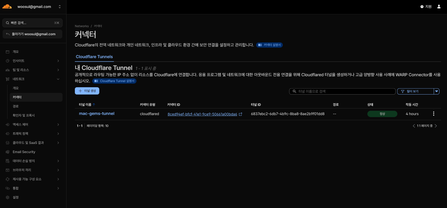
Task: Open the mac-gems-tunnel tunnel link
Action: [x=97, y=114]
